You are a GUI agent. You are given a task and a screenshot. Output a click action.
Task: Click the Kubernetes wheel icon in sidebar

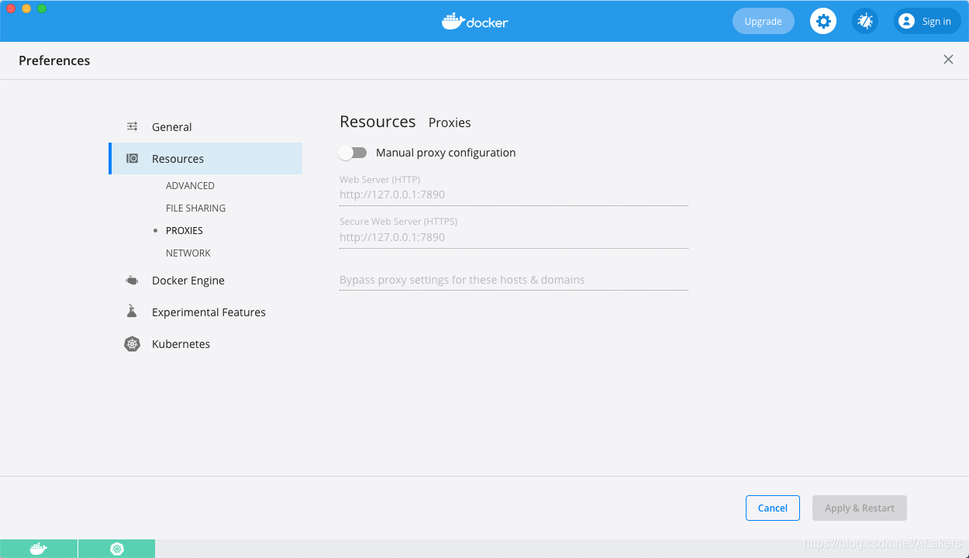tap(133, 344)
